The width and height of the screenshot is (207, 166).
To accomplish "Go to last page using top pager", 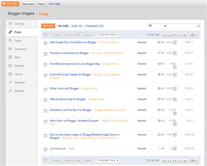I will (x=185, y=35).
